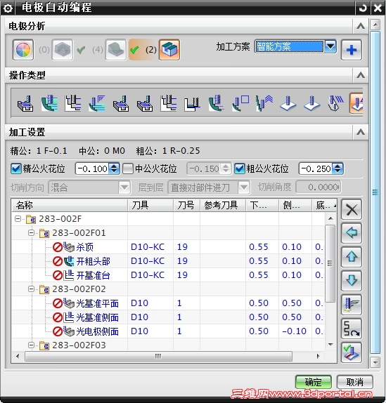Select the thirteenth surface milling operation icon
Image resolution: width=386 pixels, height=403 pixels.
[x=311, y=103]
